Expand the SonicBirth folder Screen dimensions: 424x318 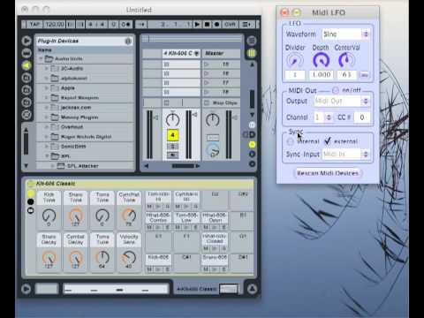coord(46,147)
